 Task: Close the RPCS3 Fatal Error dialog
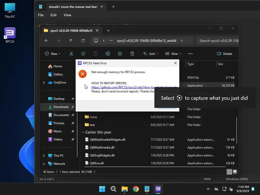point(175,63)
